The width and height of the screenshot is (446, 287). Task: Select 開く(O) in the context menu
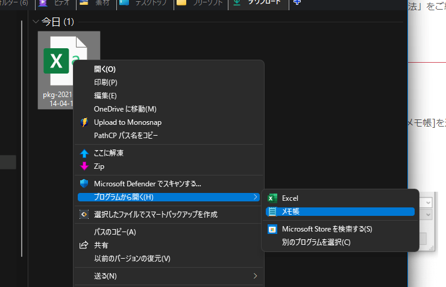pyautogui.click(x=105, y=69)
